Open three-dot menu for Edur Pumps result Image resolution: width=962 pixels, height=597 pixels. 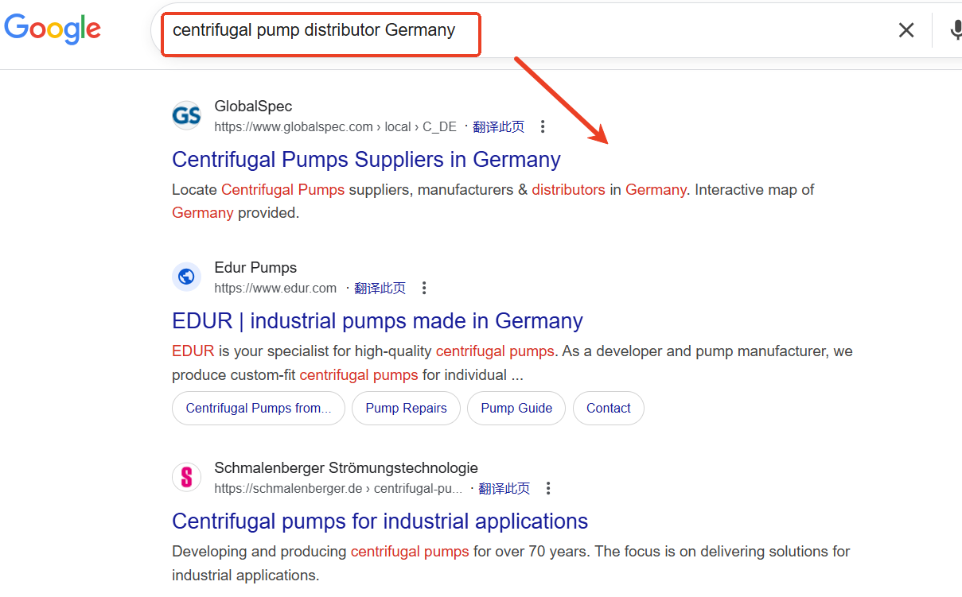point(424,288)
